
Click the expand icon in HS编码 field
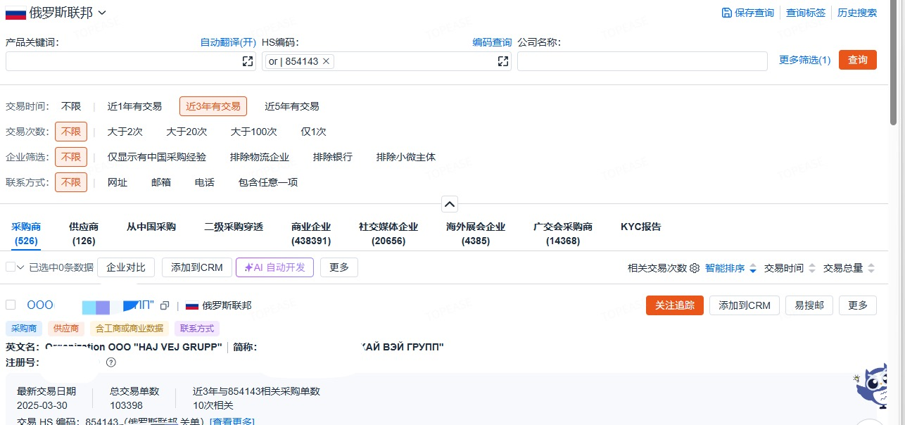[x=503, y=61]
